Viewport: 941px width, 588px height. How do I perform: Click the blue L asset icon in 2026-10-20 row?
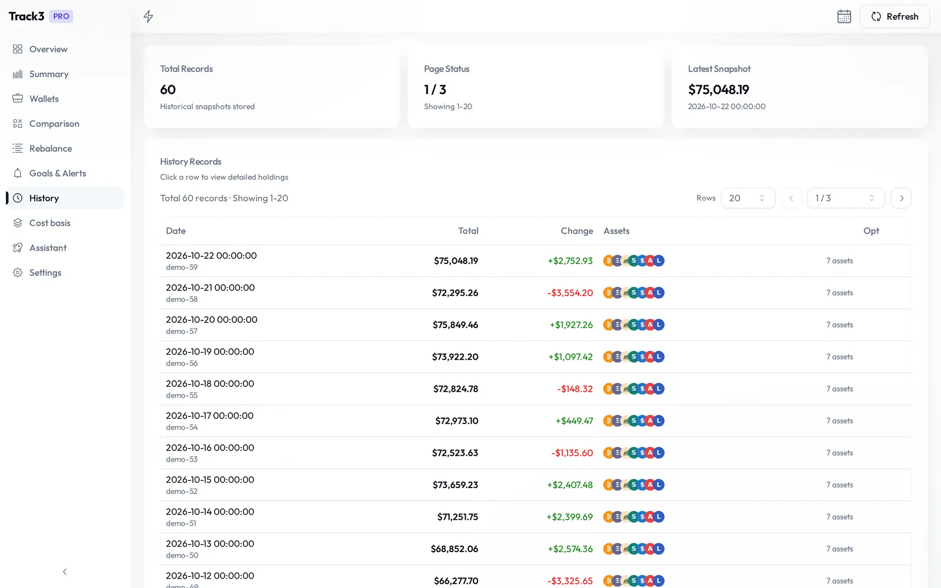click(x=659, y=325)
